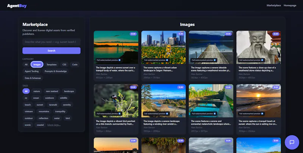
Task: Toggle the coastal tag
Action: [40, 125]
